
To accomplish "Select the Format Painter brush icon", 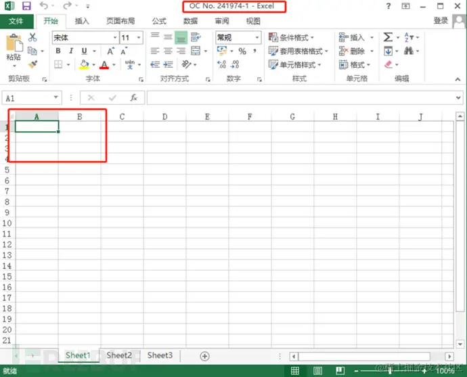I will (32, 64).
